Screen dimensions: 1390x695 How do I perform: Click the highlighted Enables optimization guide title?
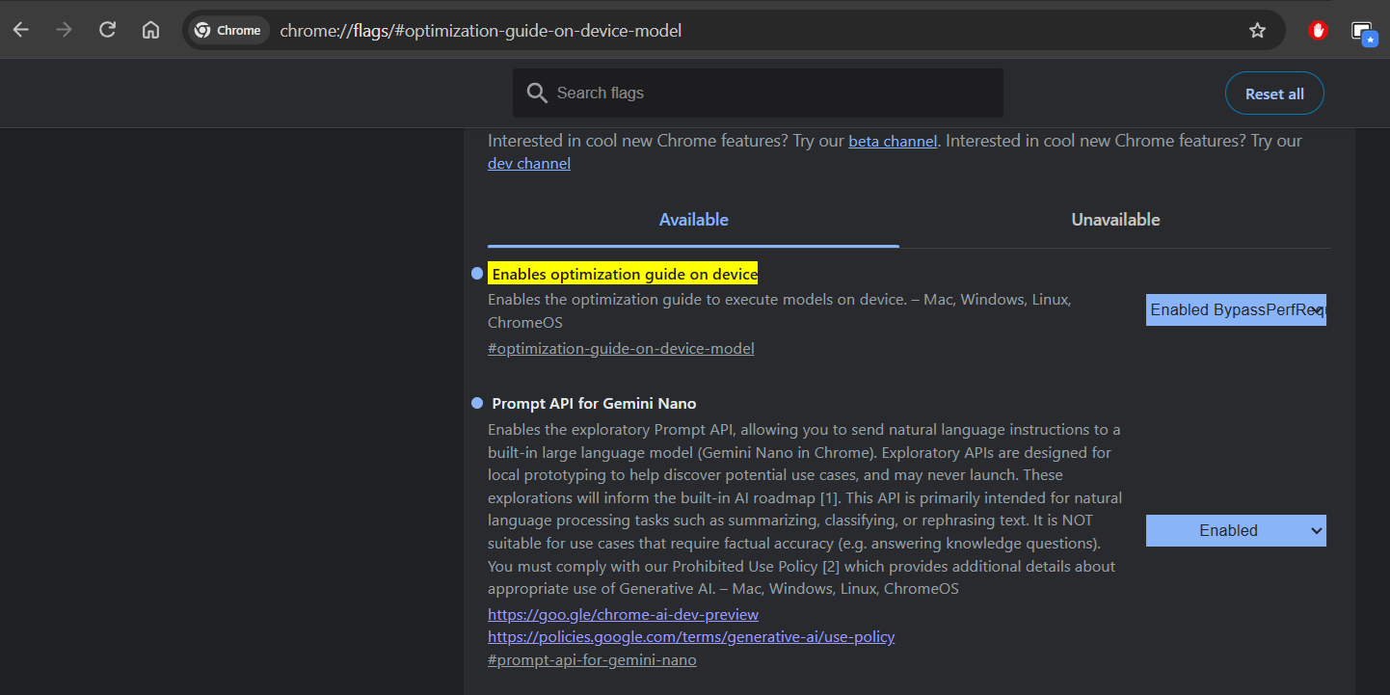[x=624, y=274]
